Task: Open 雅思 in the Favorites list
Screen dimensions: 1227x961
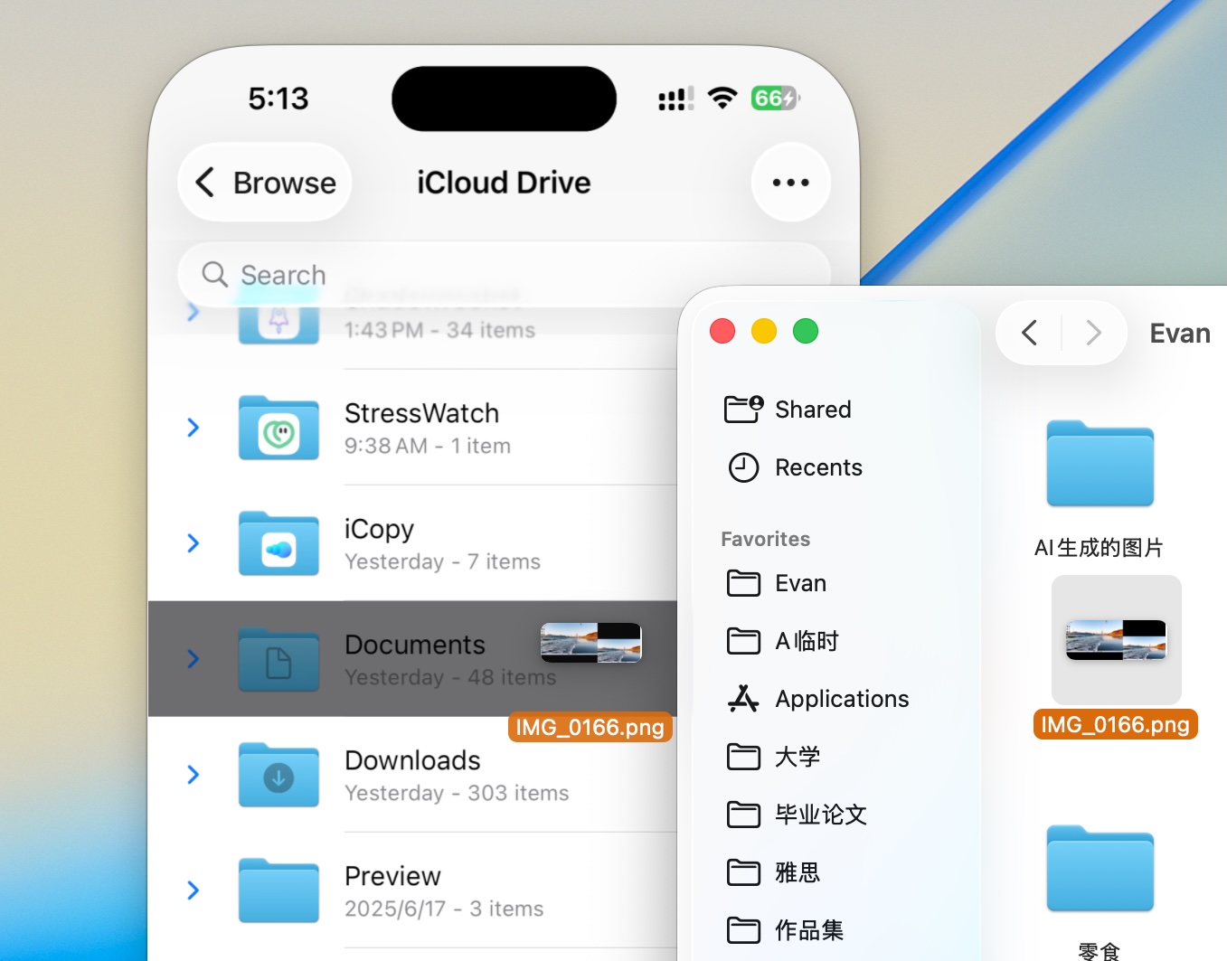Action: tap(798, 872)
